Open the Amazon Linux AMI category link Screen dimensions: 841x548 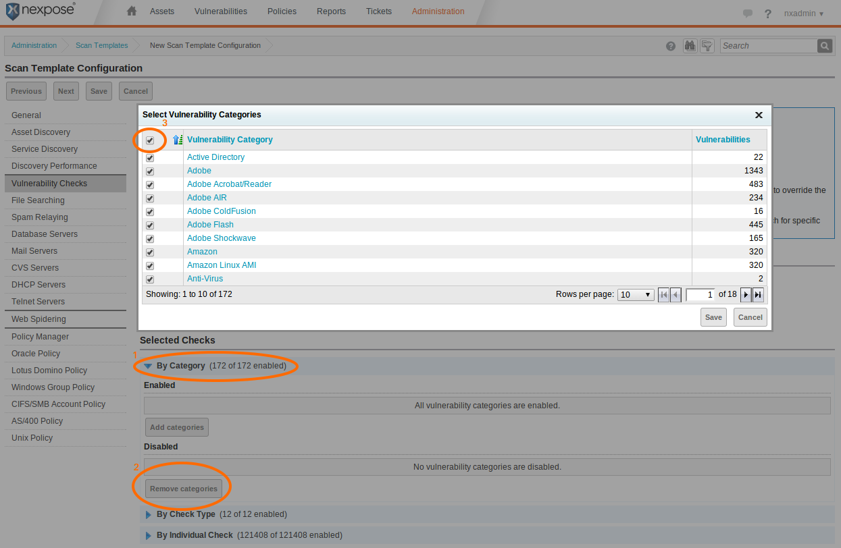(x=222, y=265)
